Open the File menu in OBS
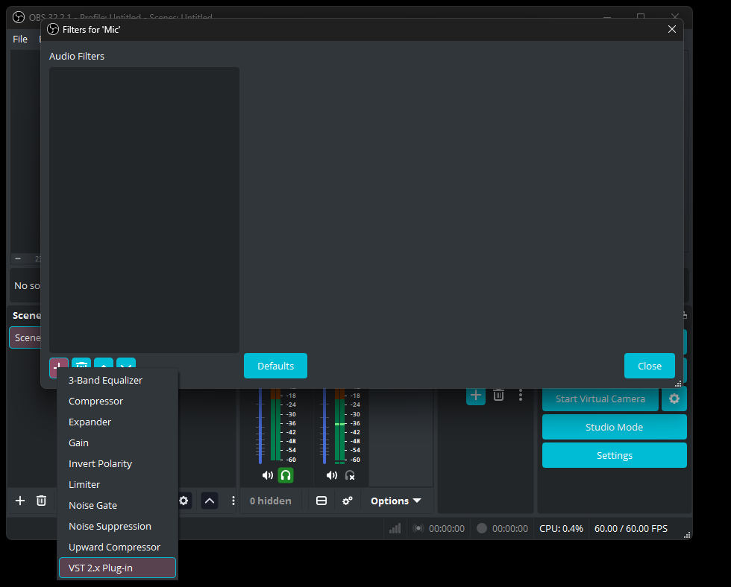731x587 pixels. (20, 39)
